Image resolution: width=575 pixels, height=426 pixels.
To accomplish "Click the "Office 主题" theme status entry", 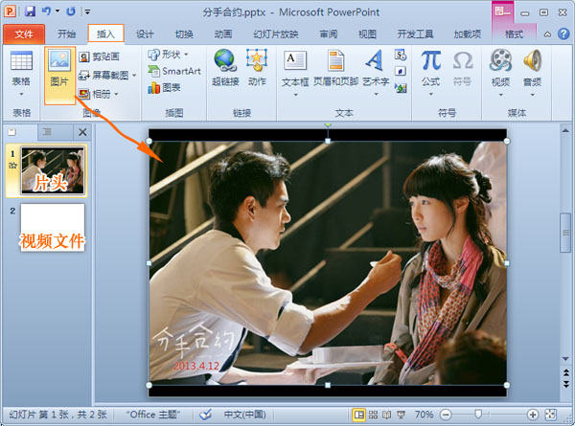I will pos(153,415).
